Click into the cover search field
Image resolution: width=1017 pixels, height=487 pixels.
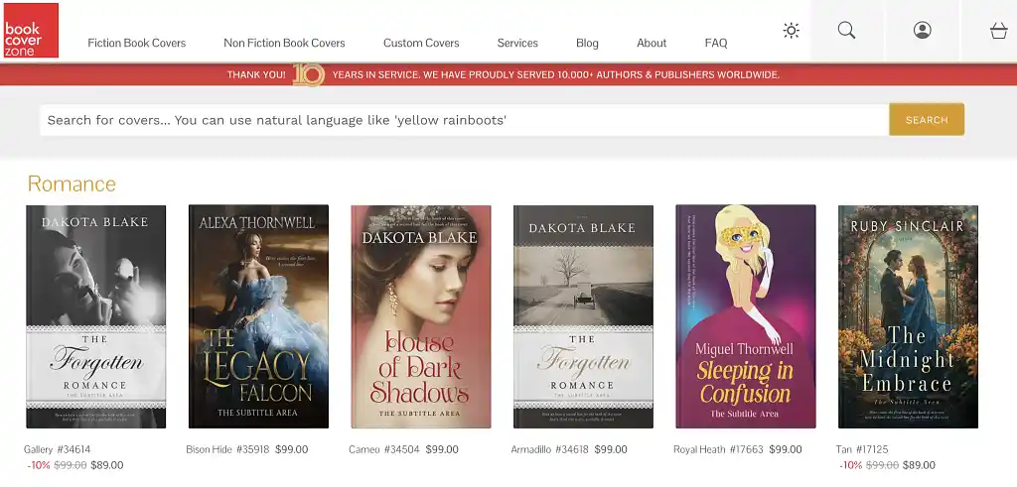coord(465,120)
